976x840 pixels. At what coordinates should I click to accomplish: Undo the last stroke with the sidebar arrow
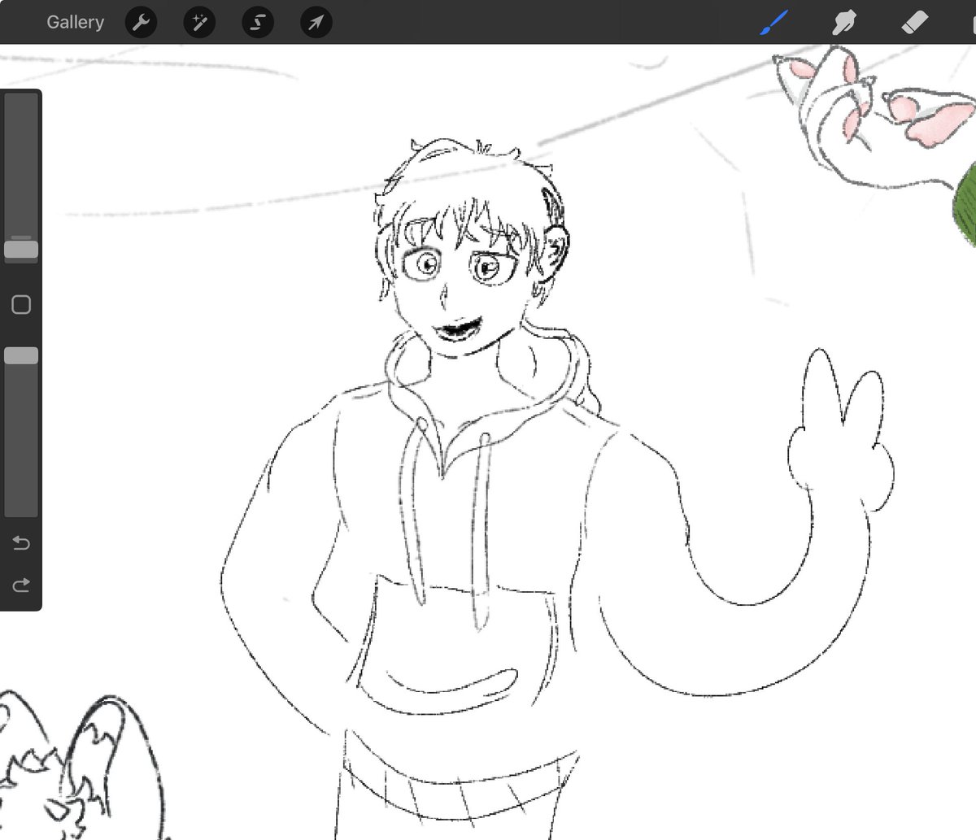(21, 542)
